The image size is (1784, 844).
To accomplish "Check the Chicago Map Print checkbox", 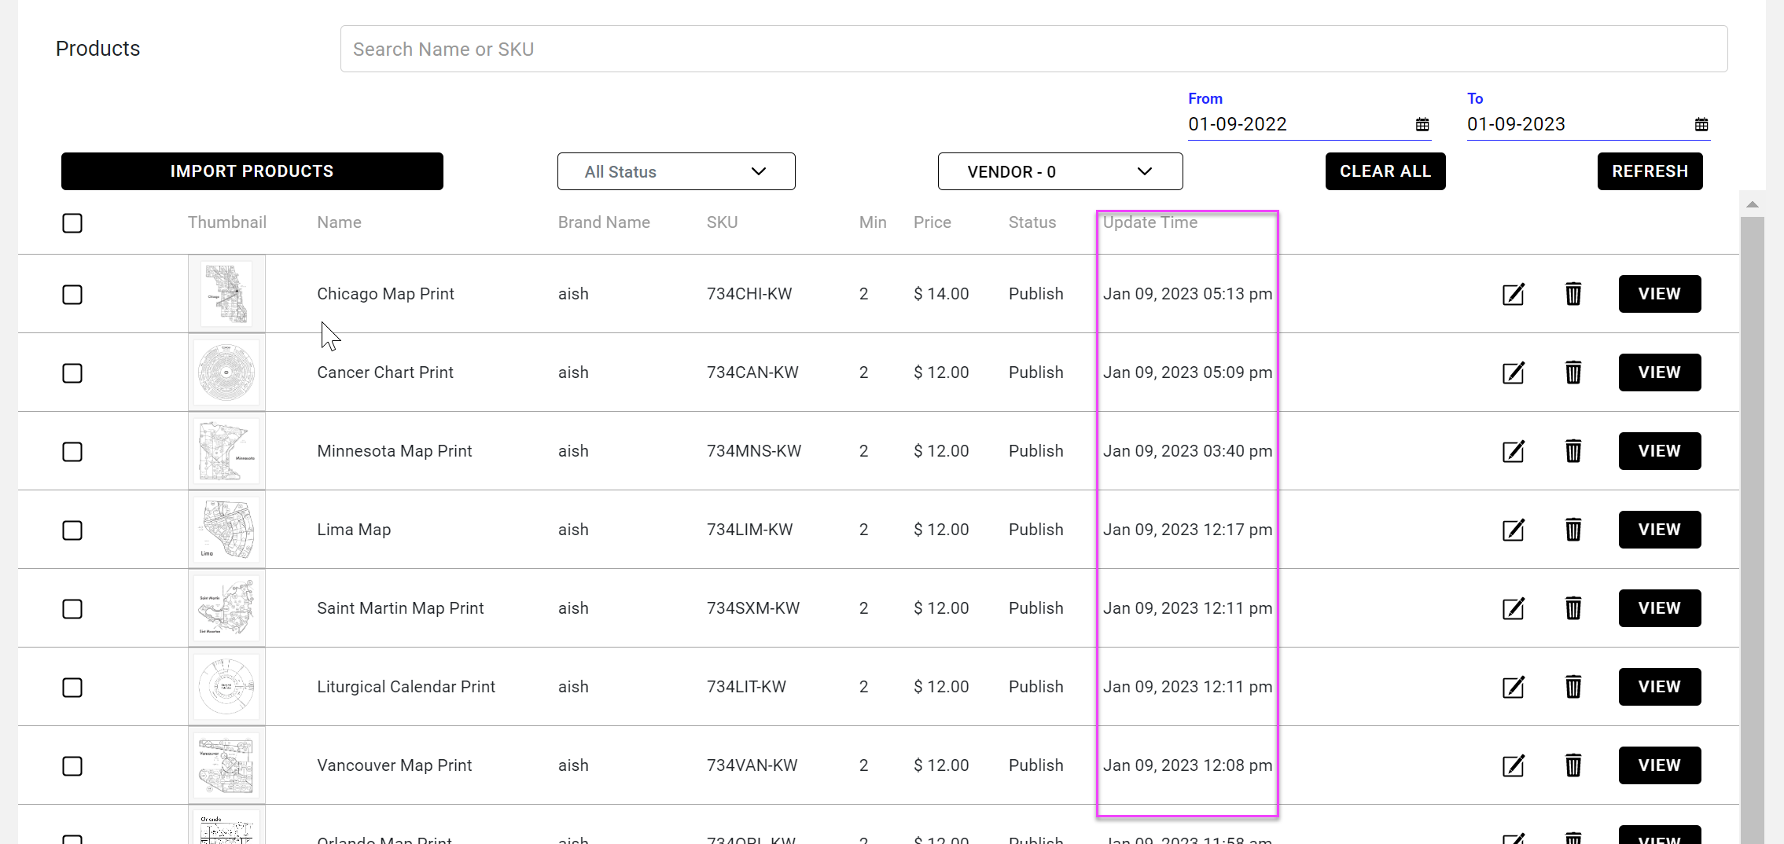I will tap(72, 295).
